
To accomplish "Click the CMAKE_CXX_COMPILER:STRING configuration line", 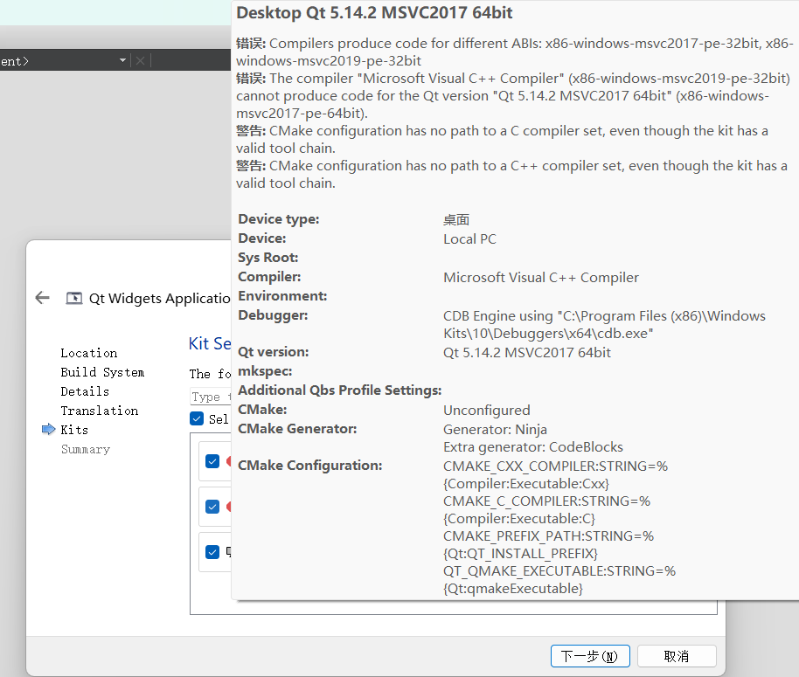I will pos(555,475).
